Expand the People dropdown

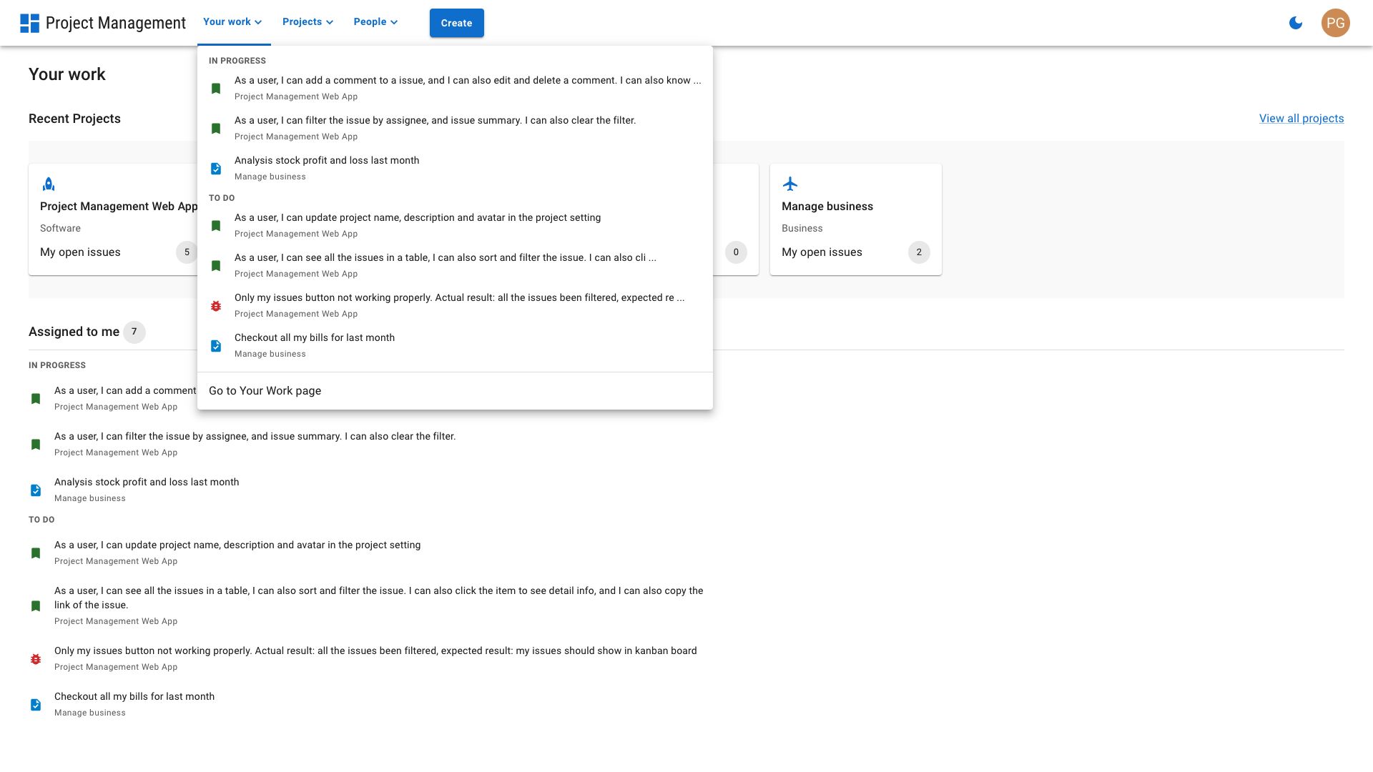[x=375, y=22]
